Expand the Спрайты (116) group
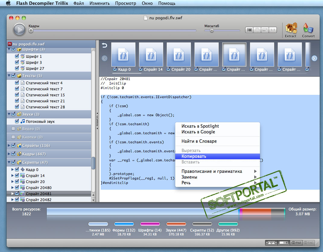 click(9, 145)
